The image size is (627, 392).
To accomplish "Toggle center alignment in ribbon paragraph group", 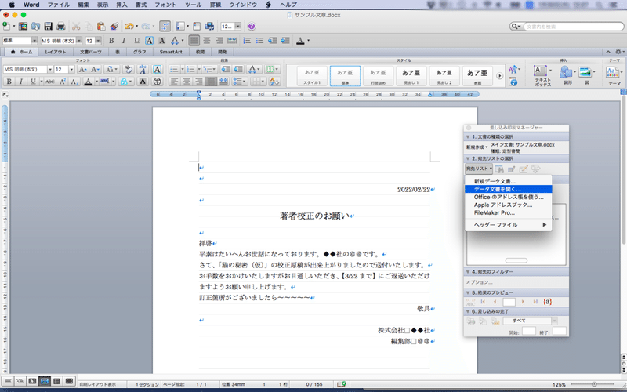I will click(x=187, y=82).
